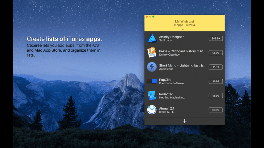Click the Paste clipboard app icon
Image resolution: width=264 pixels, height=148 pixels.
point(152,53)
